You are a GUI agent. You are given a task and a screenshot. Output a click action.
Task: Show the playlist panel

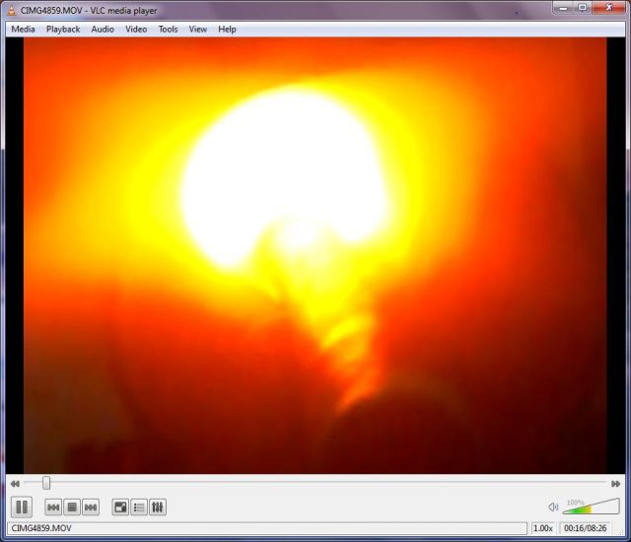click(x=139, y=508)
